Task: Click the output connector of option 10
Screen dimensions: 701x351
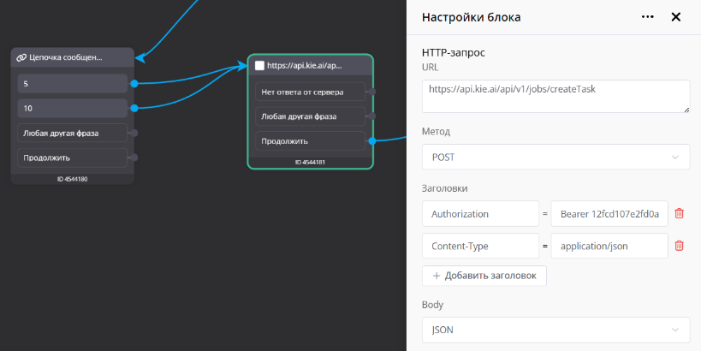Action: (134, 108)
